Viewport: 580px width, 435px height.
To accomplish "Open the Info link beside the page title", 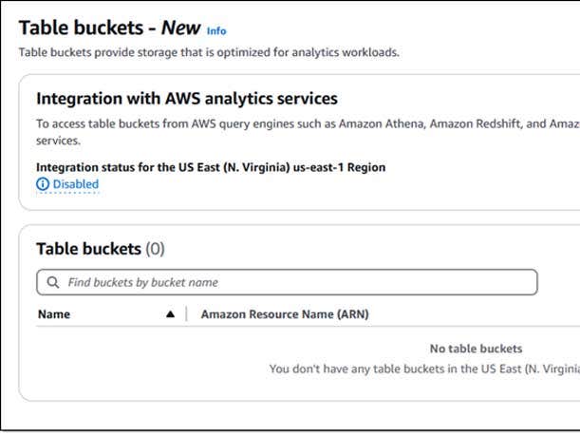I will point(216,30).
